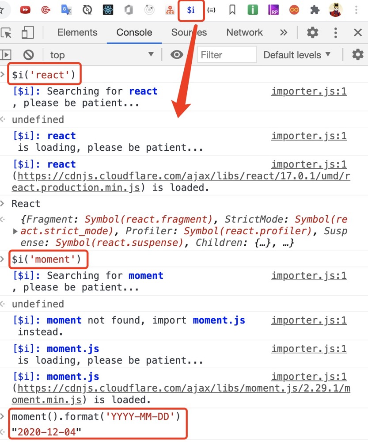Open DevTools customize three-dot menu

tap(335, 33)
